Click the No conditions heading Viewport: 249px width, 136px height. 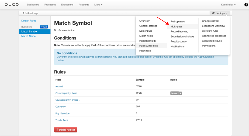67,53
